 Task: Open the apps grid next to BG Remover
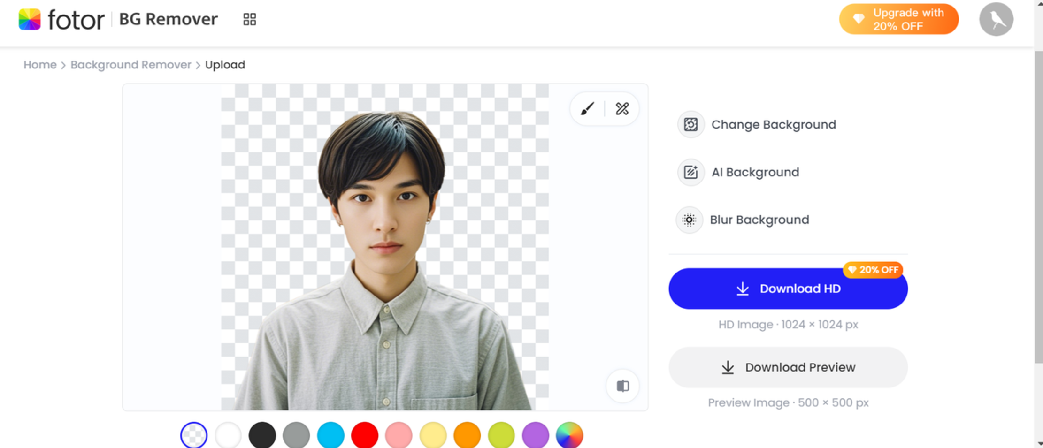pyautogui.click(x=249, y=19)
